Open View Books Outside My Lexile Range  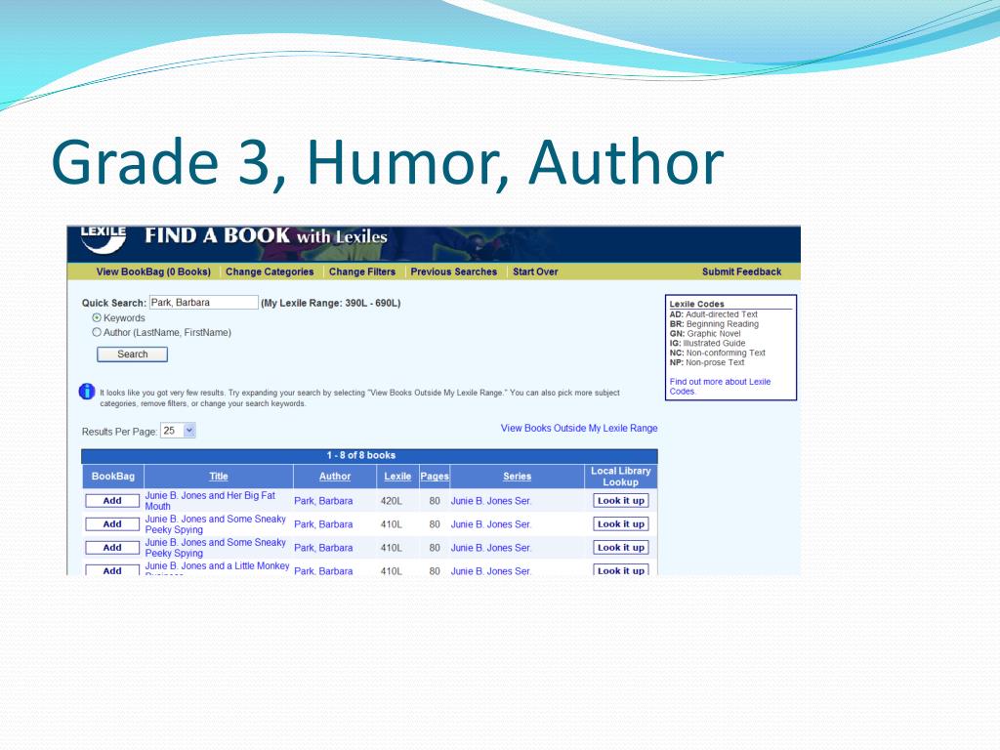pyautogui.click(x=579, y=428)
